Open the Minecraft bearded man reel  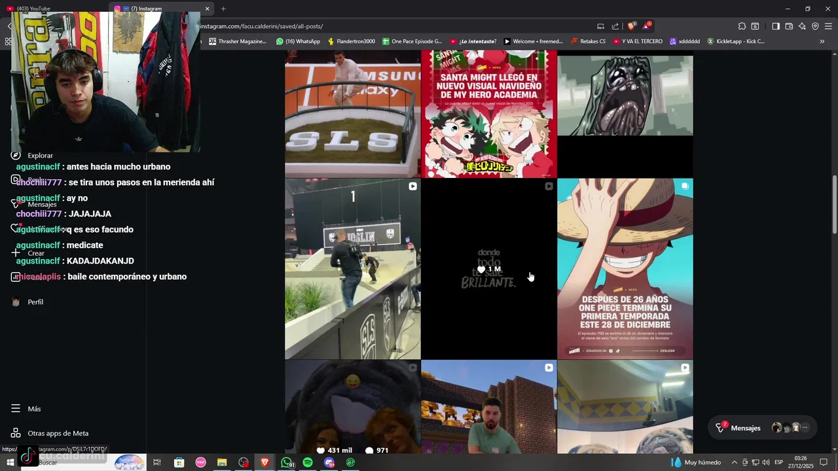(488, 407)
